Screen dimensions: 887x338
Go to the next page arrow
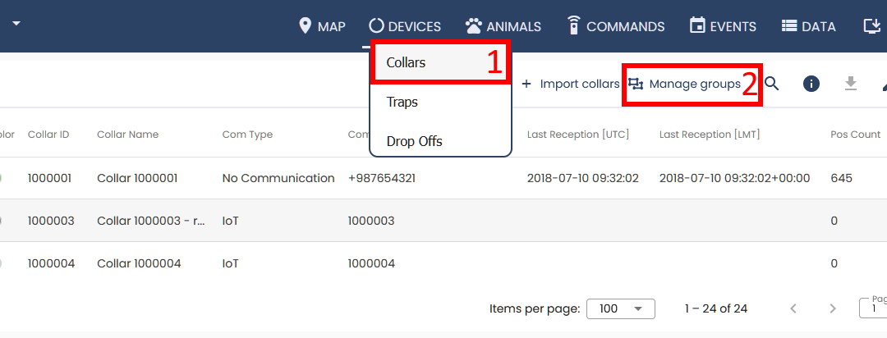click(833, 308)
